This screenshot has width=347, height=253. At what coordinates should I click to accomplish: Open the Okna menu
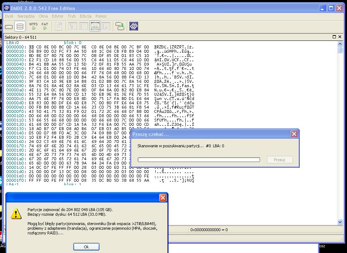[x=43, y=16]
